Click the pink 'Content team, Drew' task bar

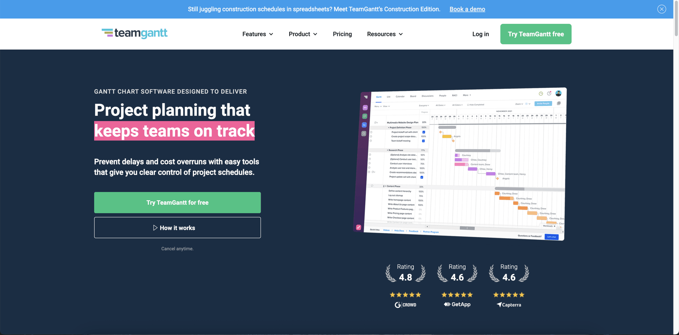(x=461, y=164)
